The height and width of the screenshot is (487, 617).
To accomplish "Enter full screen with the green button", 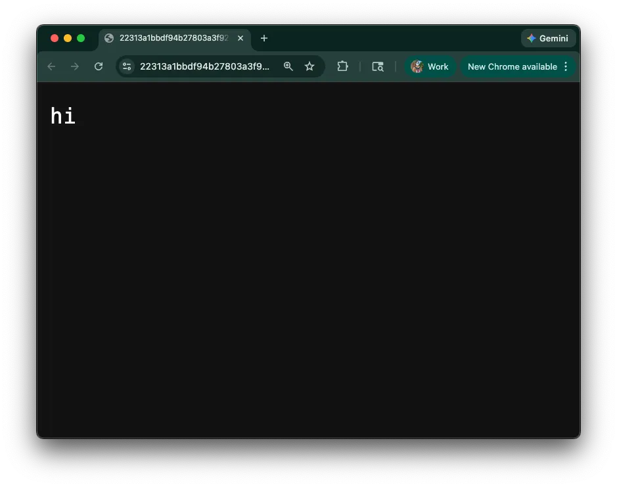I will point(80,39).
